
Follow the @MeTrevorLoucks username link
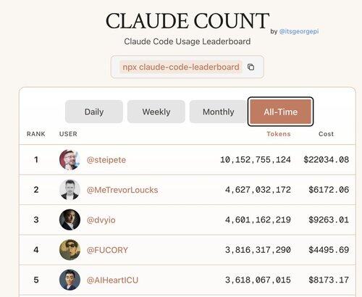point(122,190)
